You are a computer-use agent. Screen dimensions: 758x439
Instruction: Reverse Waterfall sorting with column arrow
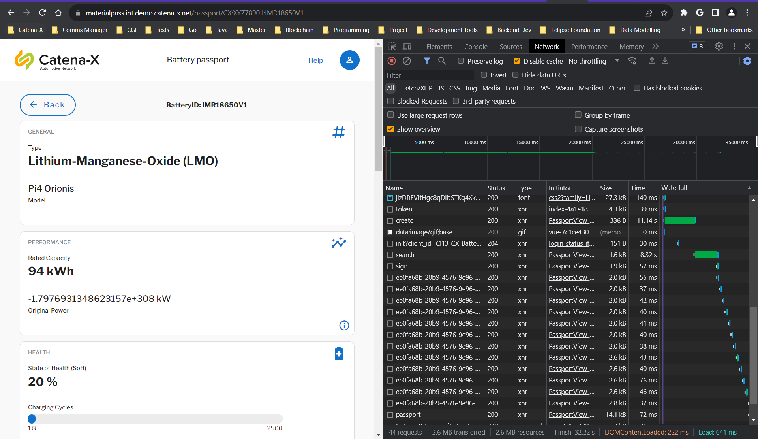point(749,188)
